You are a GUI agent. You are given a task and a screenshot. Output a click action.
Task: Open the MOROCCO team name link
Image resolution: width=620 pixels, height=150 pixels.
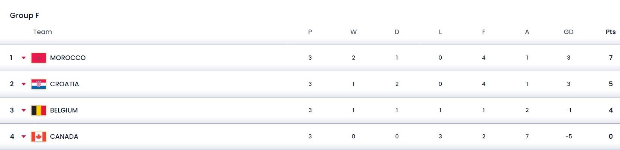pos(68,58)
